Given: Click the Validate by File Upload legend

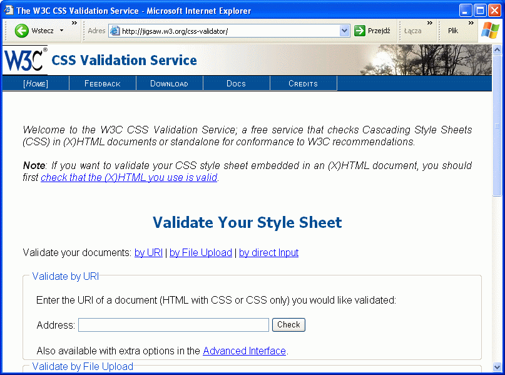Looking at the screenshot, I should click(x=83, y=367).
